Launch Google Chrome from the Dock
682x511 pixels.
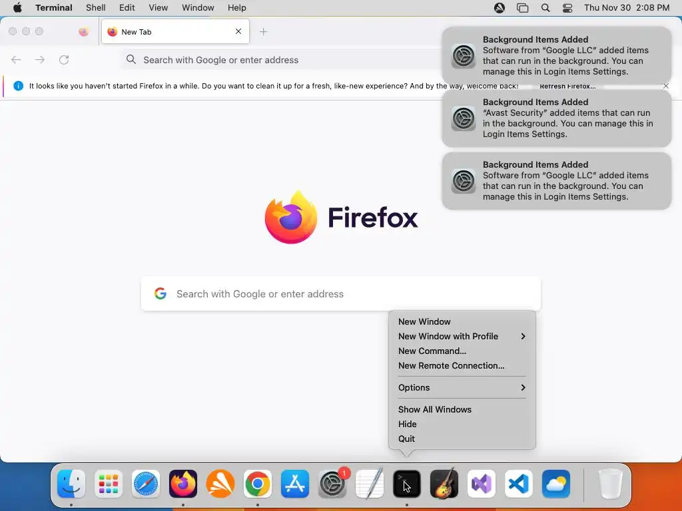[258, 484]
